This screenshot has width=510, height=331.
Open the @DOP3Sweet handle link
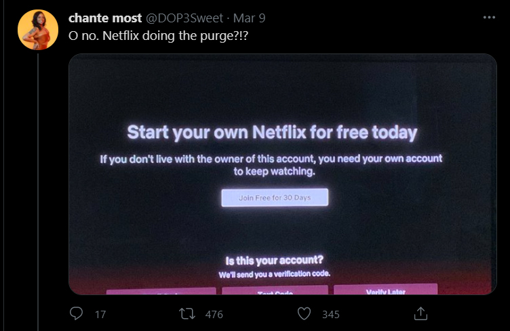point(184,18)
